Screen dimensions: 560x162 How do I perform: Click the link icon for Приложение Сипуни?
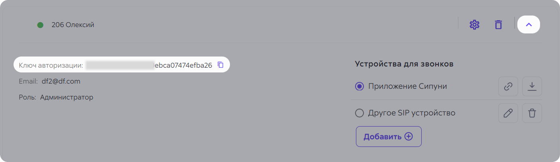tap(508, 86)
